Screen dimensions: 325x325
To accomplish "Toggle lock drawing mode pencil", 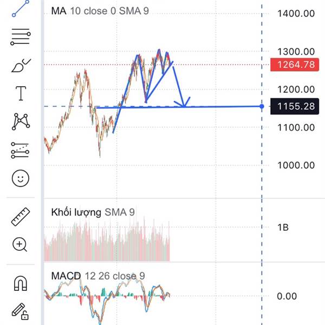I will coord(20,311).
